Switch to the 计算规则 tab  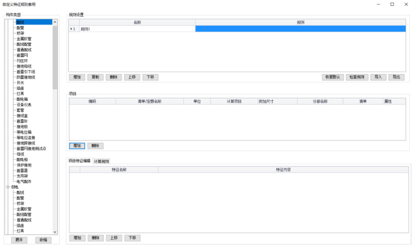click(x=102, y=161)
